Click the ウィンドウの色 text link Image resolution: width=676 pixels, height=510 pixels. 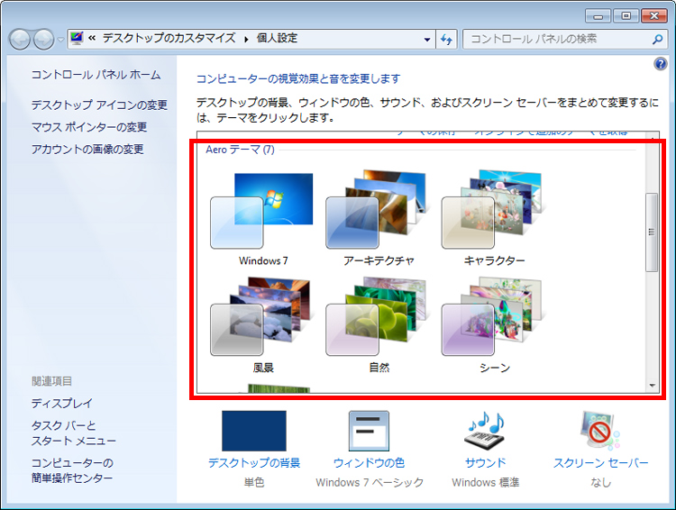369,463
